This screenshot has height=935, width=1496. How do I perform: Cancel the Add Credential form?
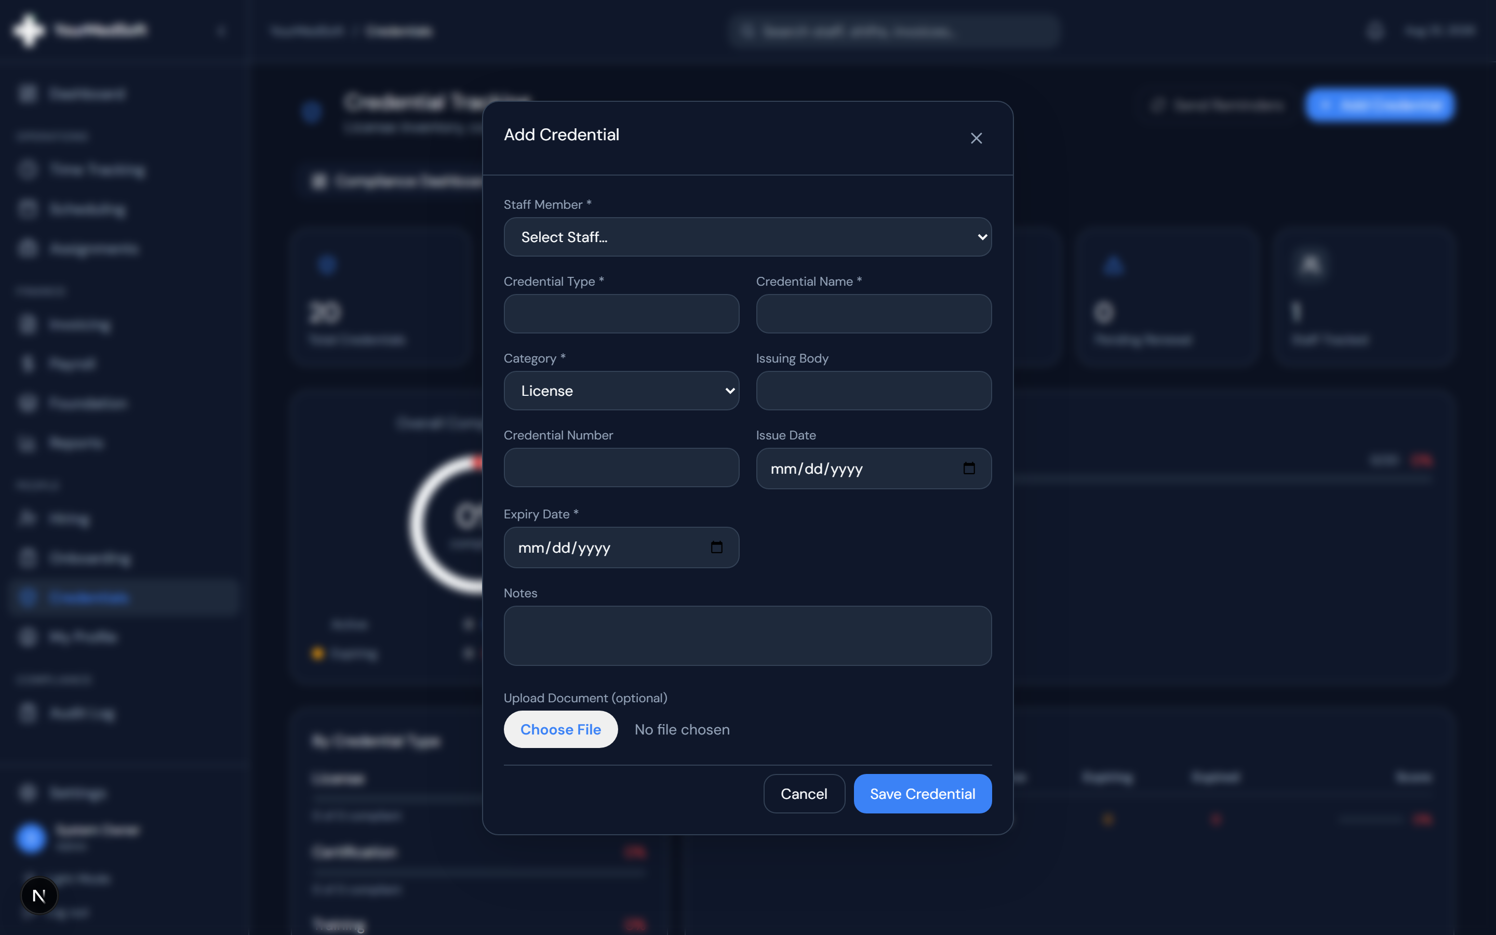click(x=804, y=794)
